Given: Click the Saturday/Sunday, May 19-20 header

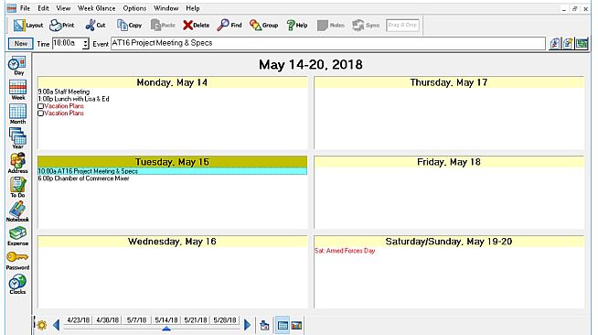Looking at the screenshot, I should (448, 241).
